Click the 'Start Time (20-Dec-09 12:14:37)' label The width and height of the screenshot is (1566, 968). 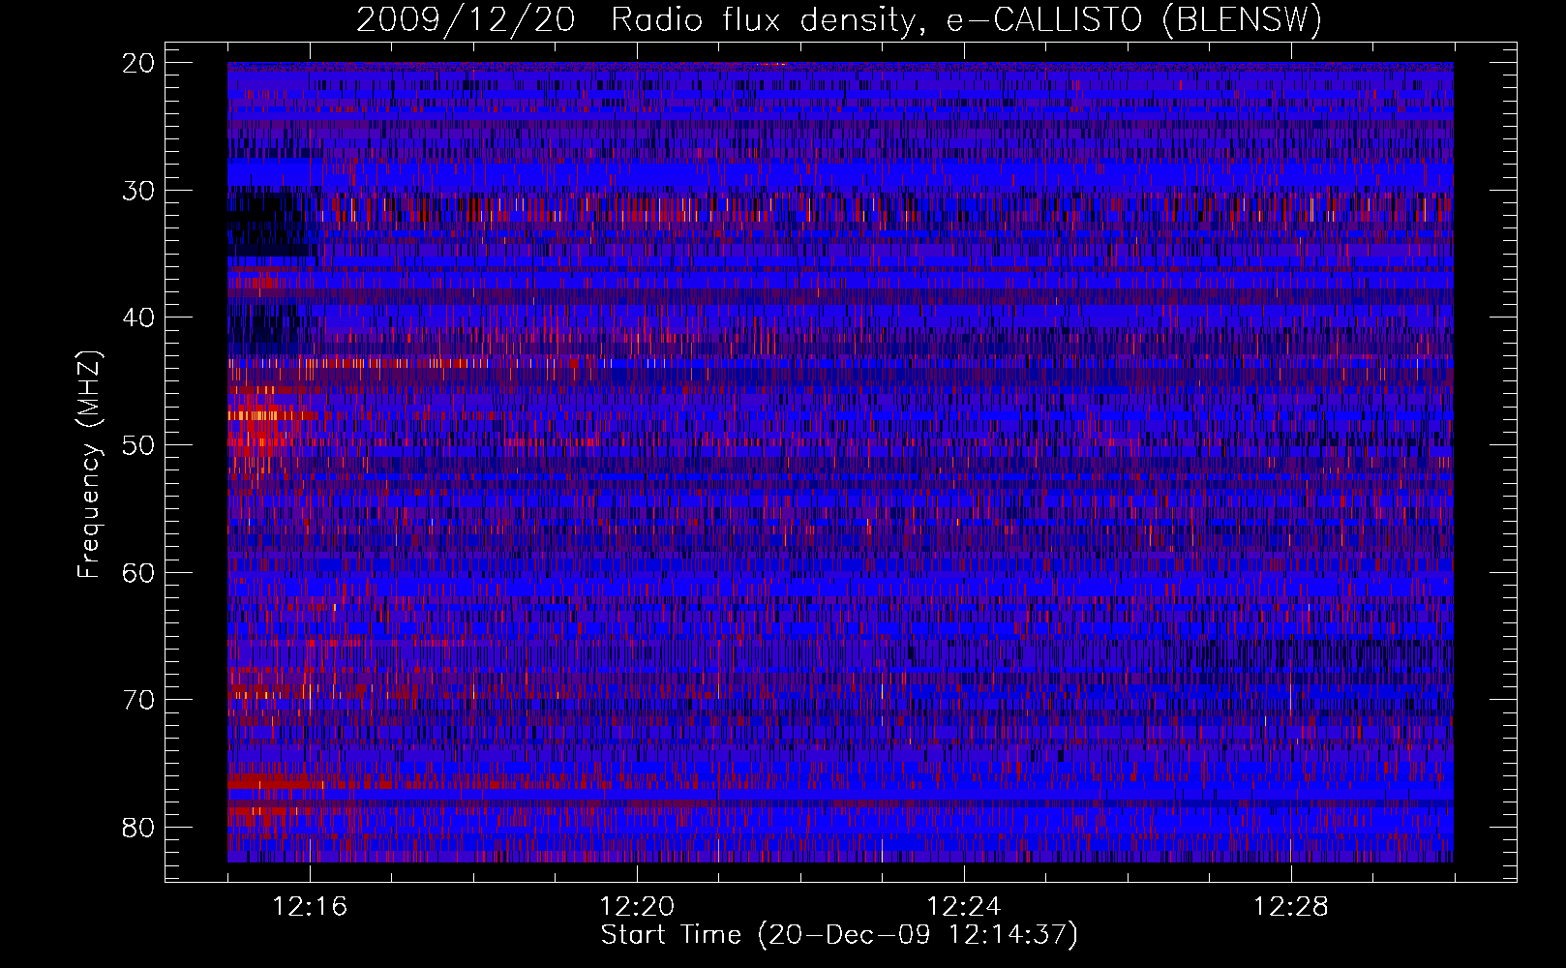839,935
